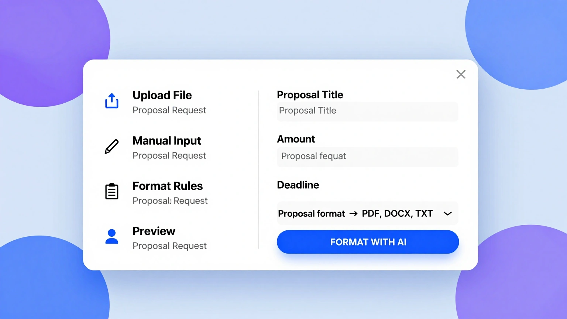Click the clipboard icon for Format Rules

(111, 191)
